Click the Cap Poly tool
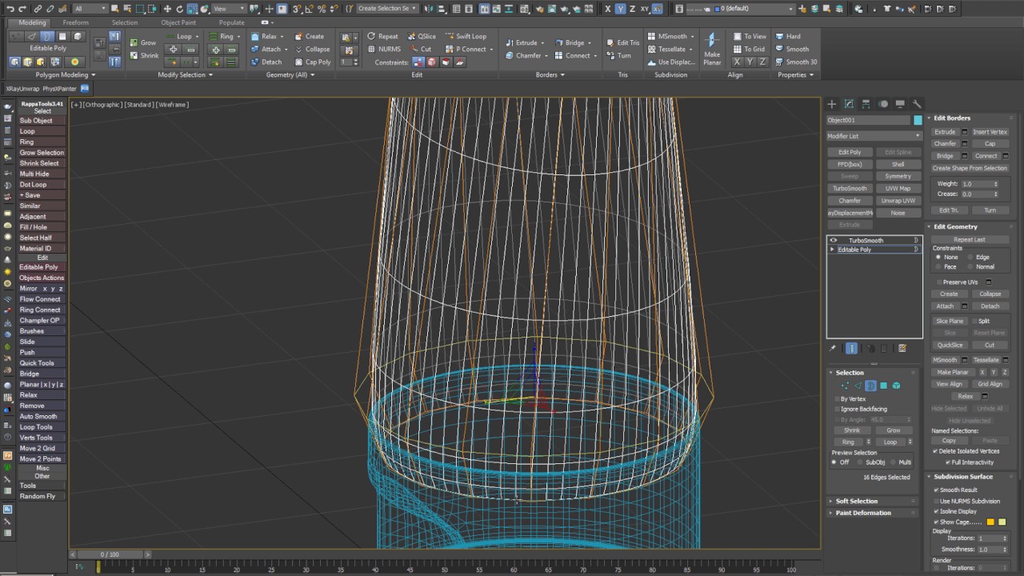 (x=313, y=62)
